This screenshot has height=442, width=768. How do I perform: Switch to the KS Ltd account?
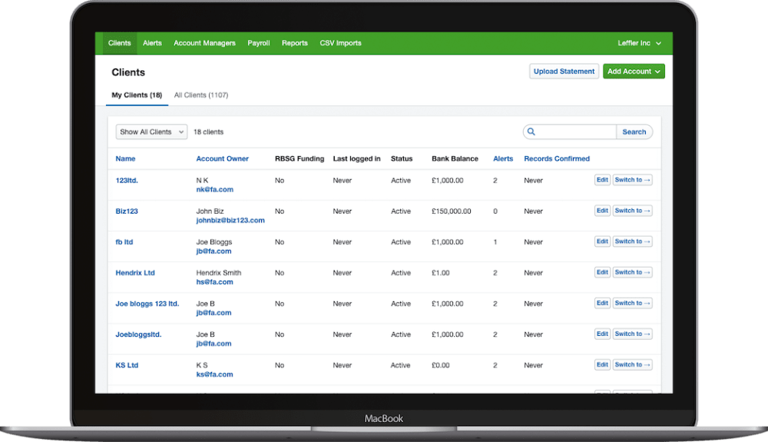click(632, 364)
